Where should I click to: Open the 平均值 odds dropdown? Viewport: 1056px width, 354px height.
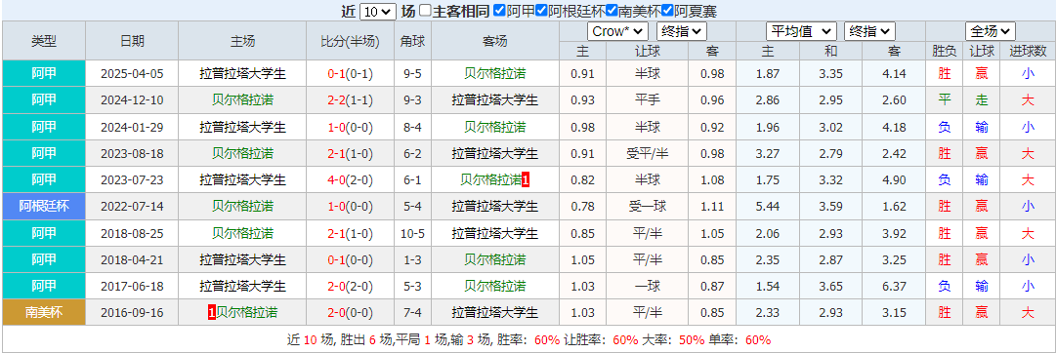(x=801, y=31)
